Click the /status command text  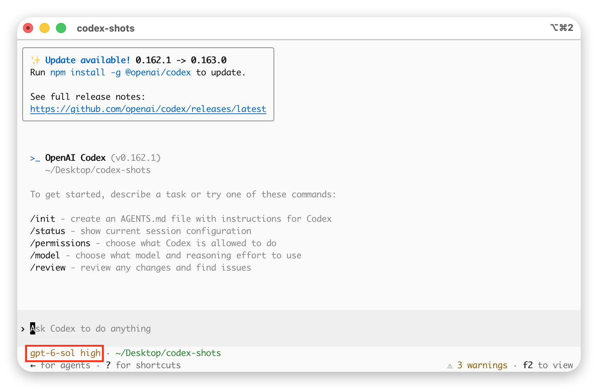tap(48, 231)
